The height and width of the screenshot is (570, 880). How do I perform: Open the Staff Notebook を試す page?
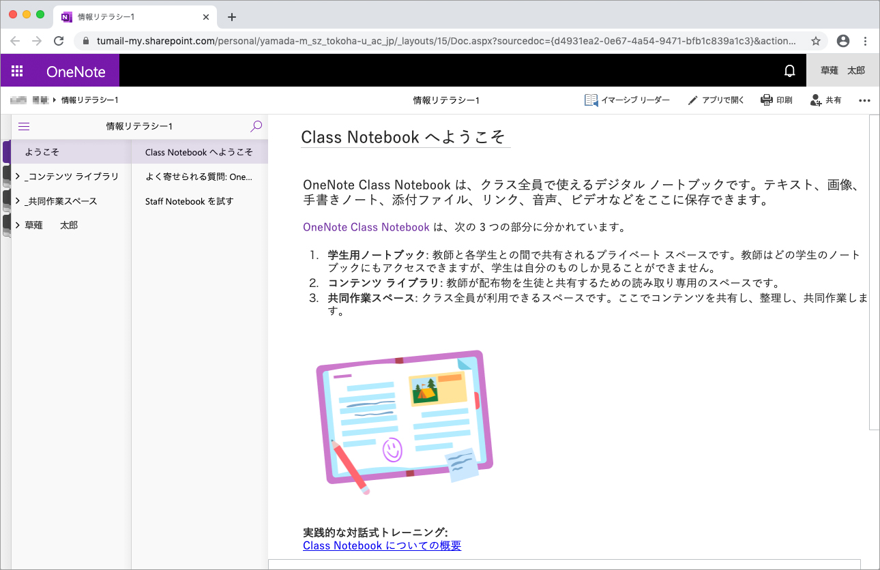click(189, 201)
